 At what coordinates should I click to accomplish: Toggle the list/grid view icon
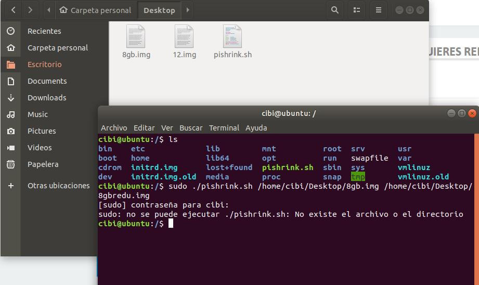[356, 10]
